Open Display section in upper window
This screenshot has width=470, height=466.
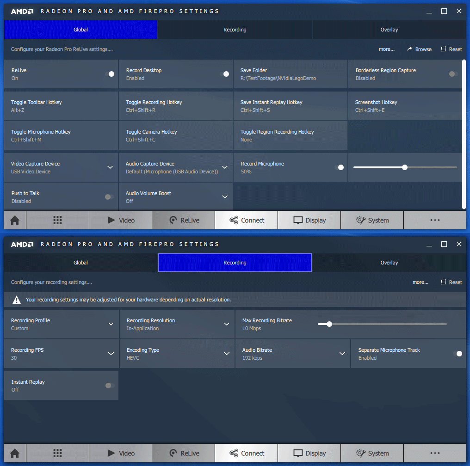pyautogui.click(x=309, y=220)
